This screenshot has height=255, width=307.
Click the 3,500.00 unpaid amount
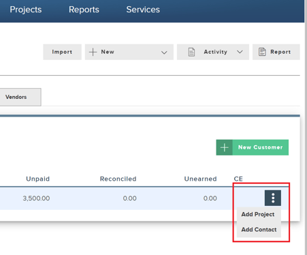[36, 198]
